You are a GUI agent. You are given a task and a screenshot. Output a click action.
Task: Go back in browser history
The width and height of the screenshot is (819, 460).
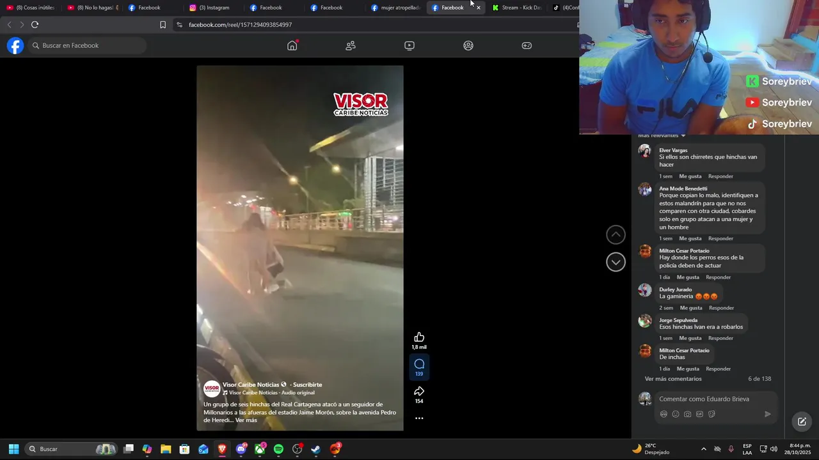pyautogui.click(x=9, y=24)
